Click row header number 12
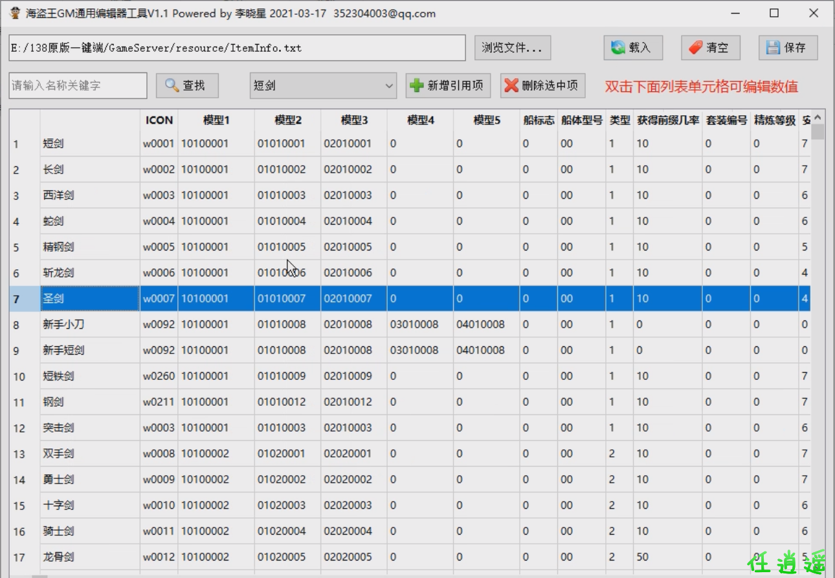Image resolution: width=835 pixels, height=578 pixels. (x=25, y=428)
